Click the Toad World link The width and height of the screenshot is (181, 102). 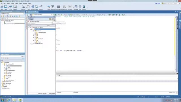click(x=158, y=3)
